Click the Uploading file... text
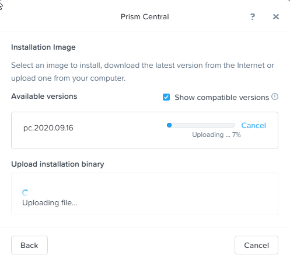290x262 pixels. [50, 203]
